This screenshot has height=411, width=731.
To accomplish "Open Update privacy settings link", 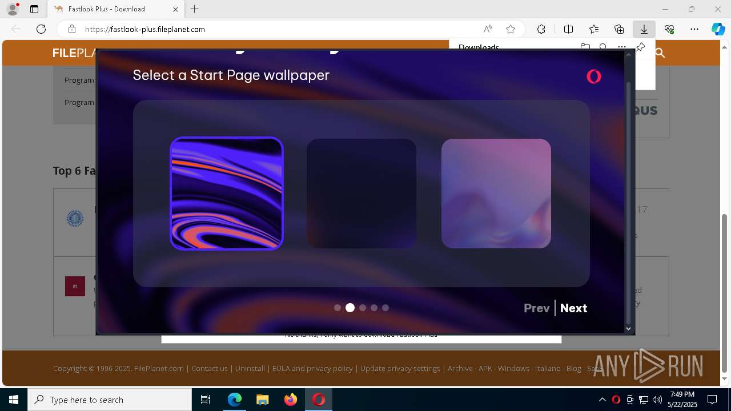I will pyautogui.click(x=400, y=369).
